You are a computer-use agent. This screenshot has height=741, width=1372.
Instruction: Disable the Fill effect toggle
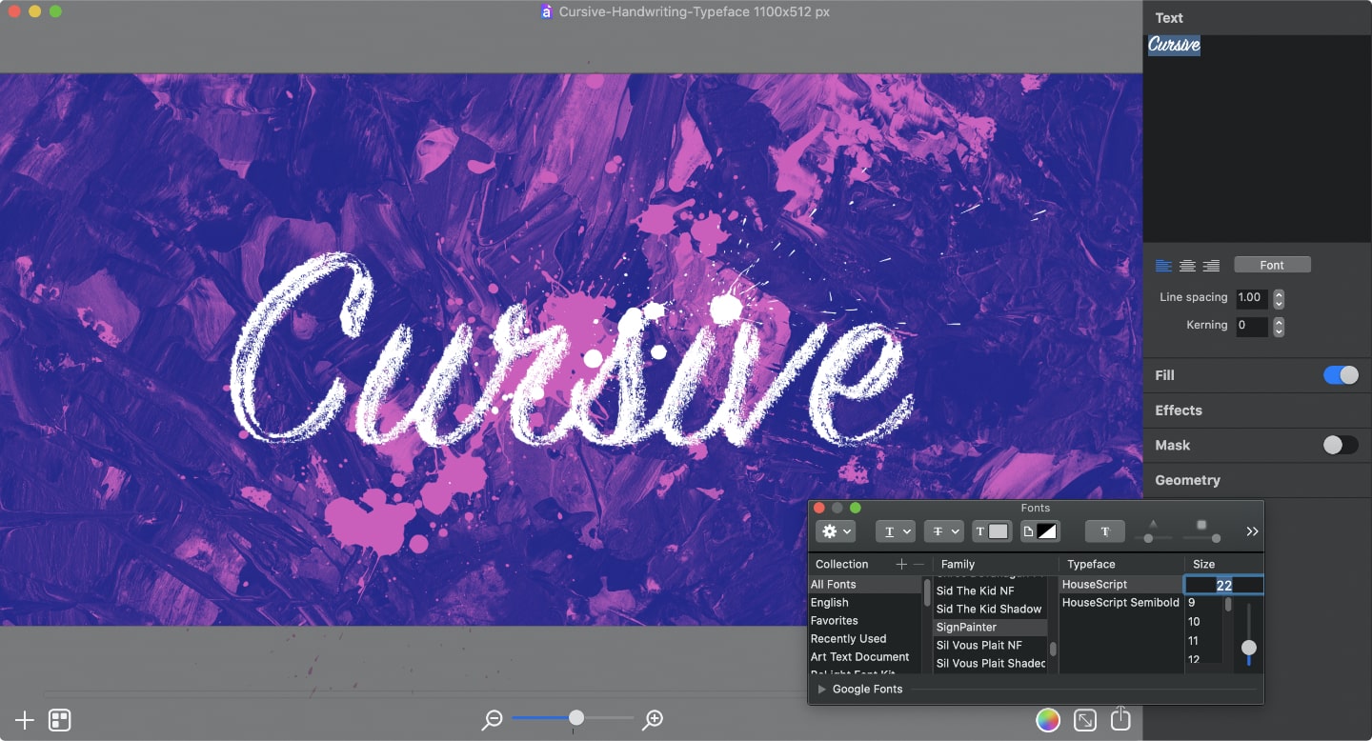tap(1341, 374)
